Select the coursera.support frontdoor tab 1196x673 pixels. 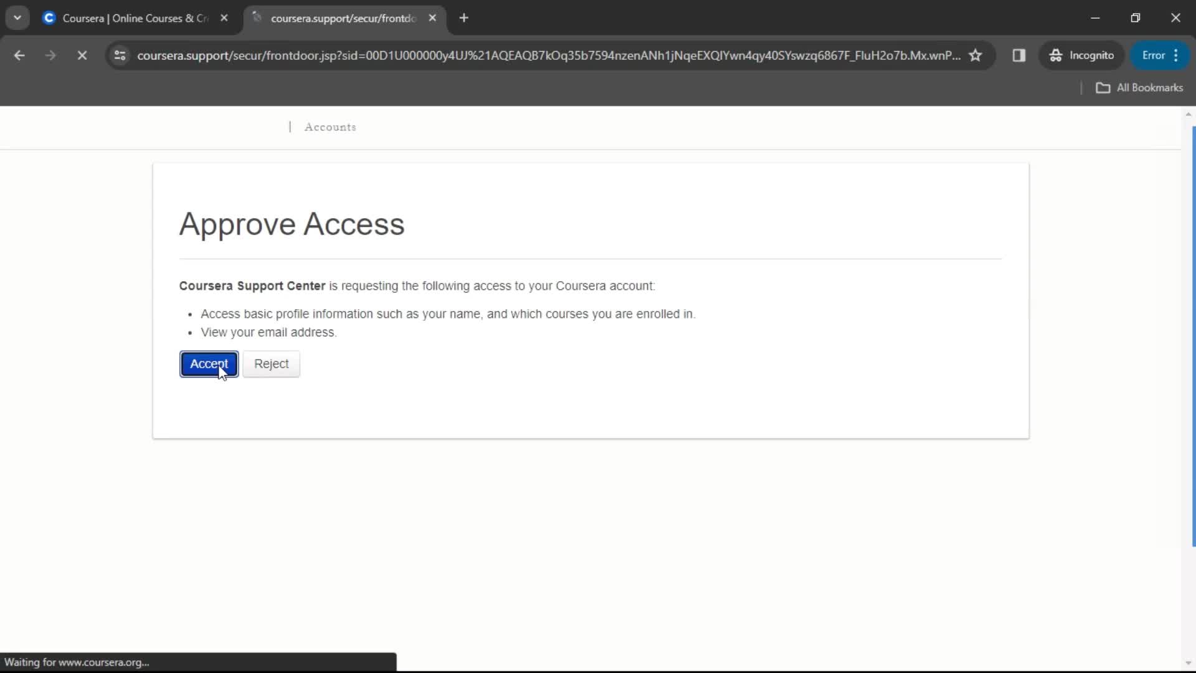point(343,18)
